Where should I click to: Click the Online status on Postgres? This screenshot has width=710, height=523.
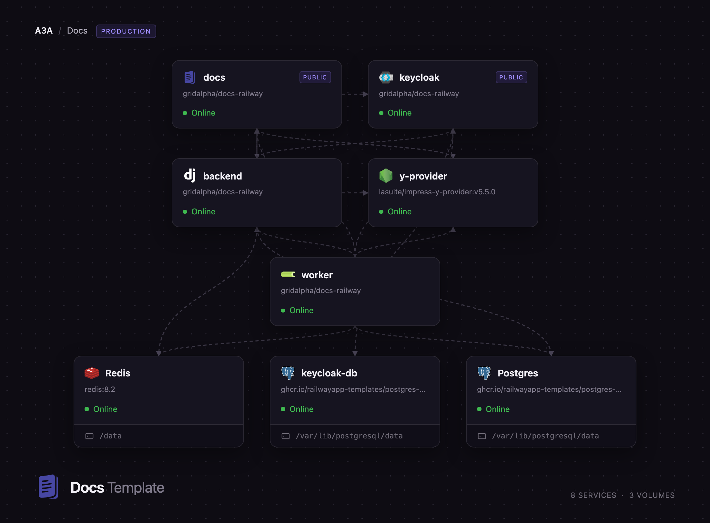498,409
